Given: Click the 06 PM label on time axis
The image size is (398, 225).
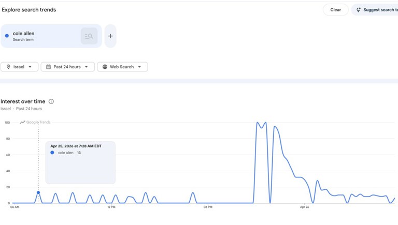Looking at the screenshot, I should pos(208,207).
